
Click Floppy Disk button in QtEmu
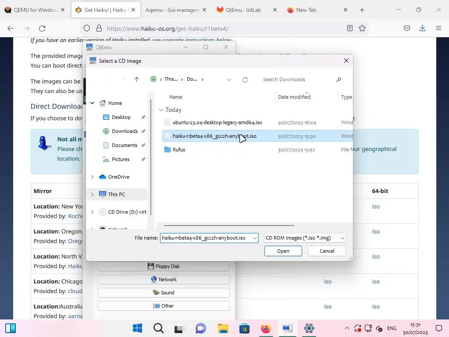pos(164,266)
